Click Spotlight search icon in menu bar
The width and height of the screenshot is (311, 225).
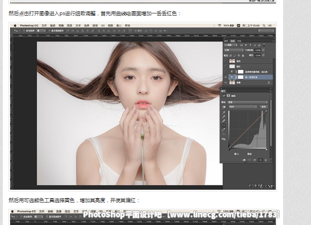pos(264,25)
